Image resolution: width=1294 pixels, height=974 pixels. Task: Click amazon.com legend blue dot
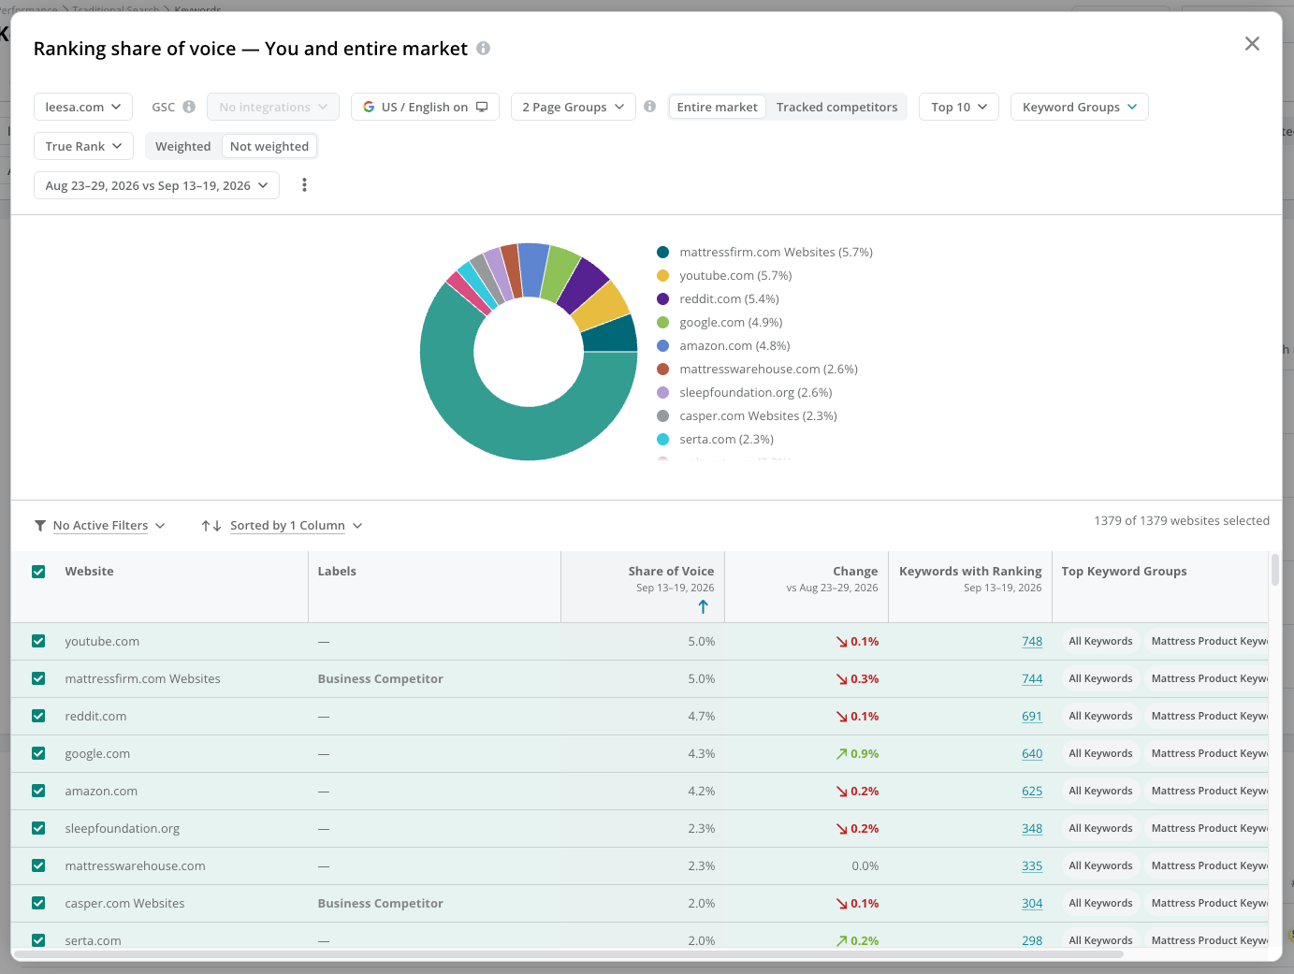(x=662, y=345)
